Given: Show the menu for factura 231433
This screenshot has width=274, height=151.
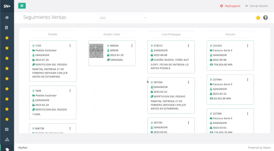Looking at the screenshot, I should (248, 46).
